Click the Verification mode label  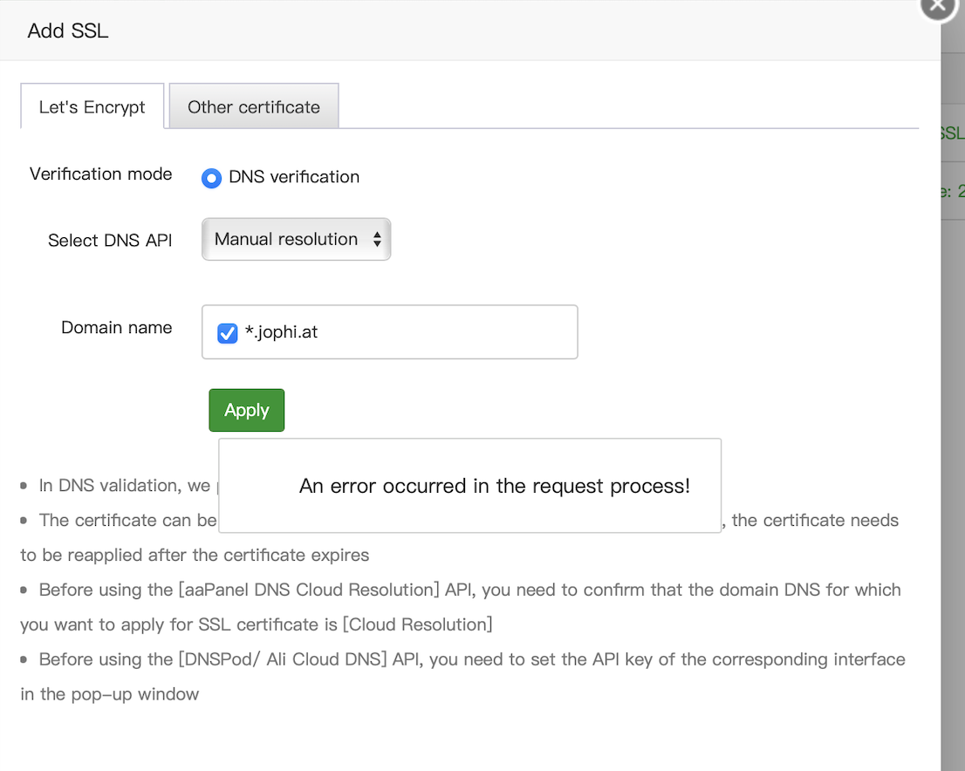(101, 174)
